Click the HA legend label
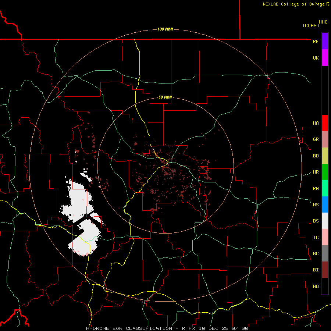Screen dimensions: 331x331 coord(316,123)
